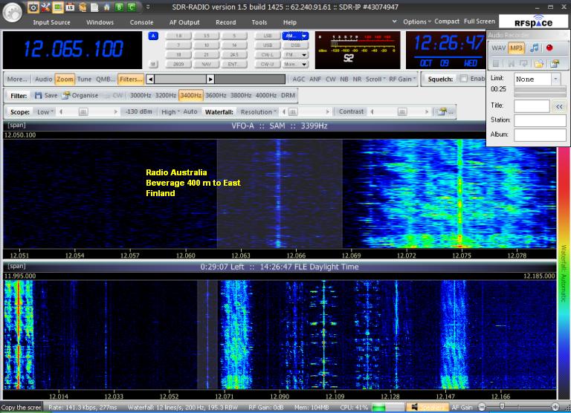Toggle the Zoom toolbar button
The height and width of the screenshot is (413, 571).
click(65, 79)
